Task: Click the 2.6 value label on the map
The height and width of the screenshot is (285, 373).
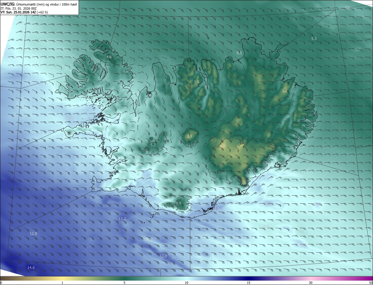Action: pyautogui.click(x=244, y=183)
